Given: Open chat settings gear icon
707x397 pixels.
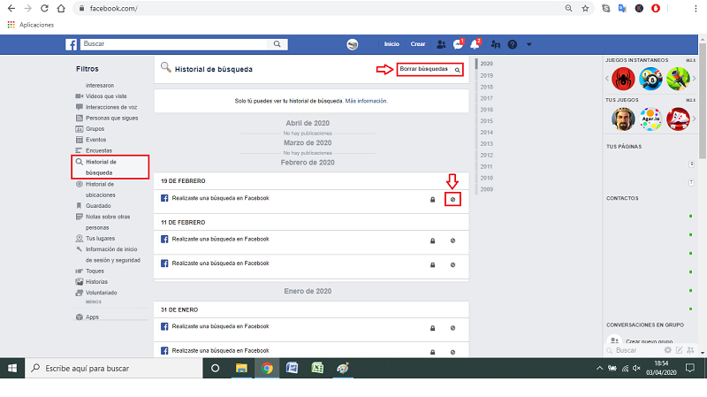Looking at the screenshot, I should pyautogui.click(x=668, y=350).
